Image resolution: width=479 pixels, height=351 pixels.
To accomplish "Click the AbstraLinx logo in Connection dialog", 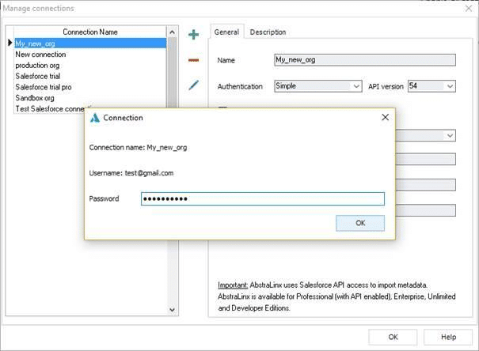I will pyautogui.click(x=95, y=118).
